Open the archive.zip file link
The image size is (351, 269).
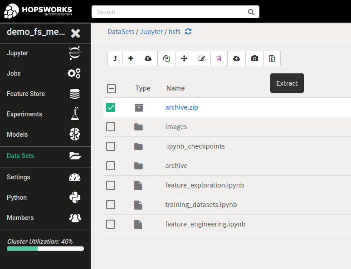(x=181, y=107)
